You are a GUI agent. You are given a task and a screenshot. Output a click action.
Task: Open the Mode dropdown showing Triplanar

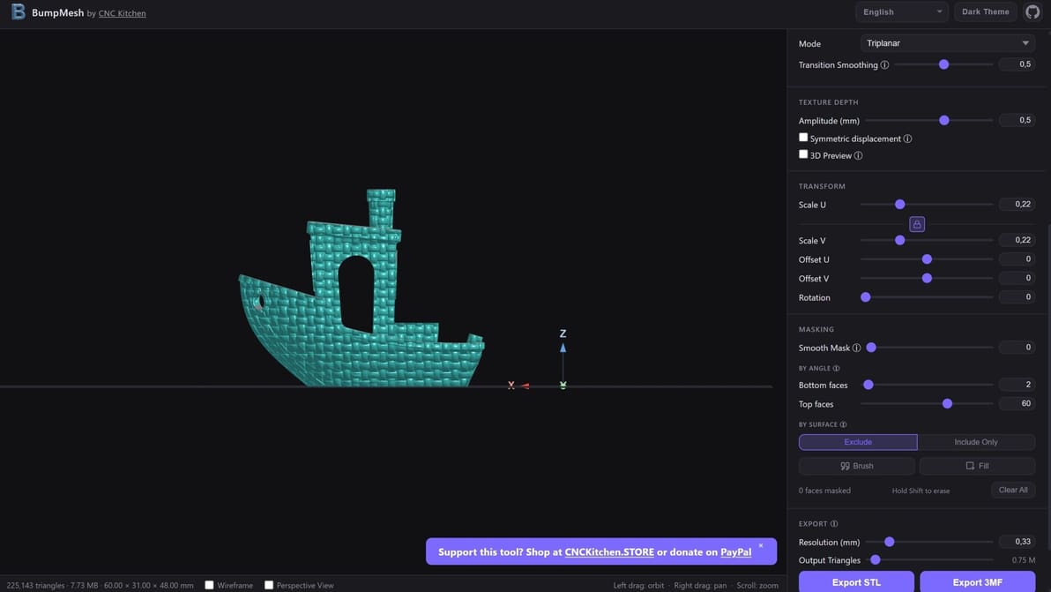[947, 41]
